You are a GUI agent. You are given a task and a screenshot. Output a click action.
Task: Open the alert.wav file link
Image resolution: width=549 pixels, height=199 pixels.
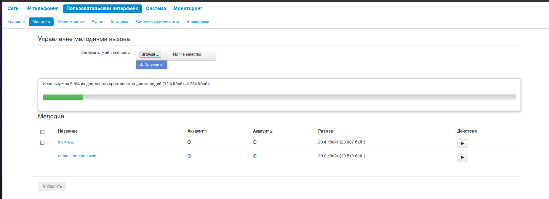(x=66, y=142)
